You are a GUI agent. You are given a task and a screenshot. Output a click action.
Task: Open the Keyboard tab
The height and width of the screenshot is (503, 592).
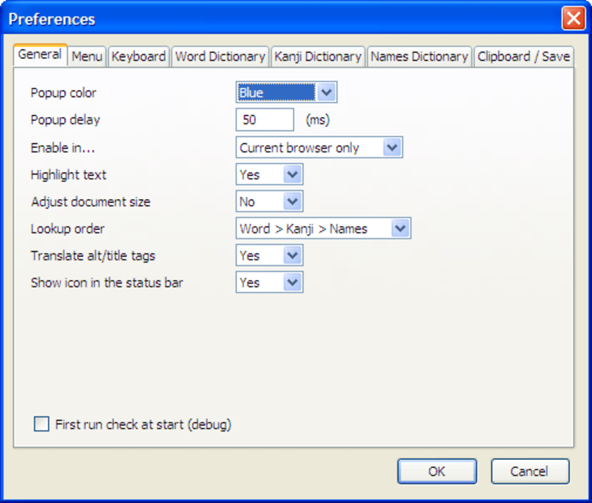[x=139, y=57]
